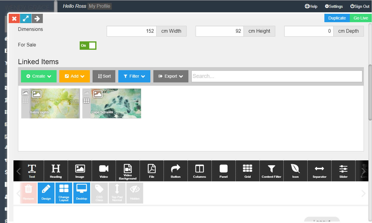The width and height of the screenshot is (372, 223).
Task: Open the orange Add dropdown
Action: pyautogui.click(x=75, y=76)
